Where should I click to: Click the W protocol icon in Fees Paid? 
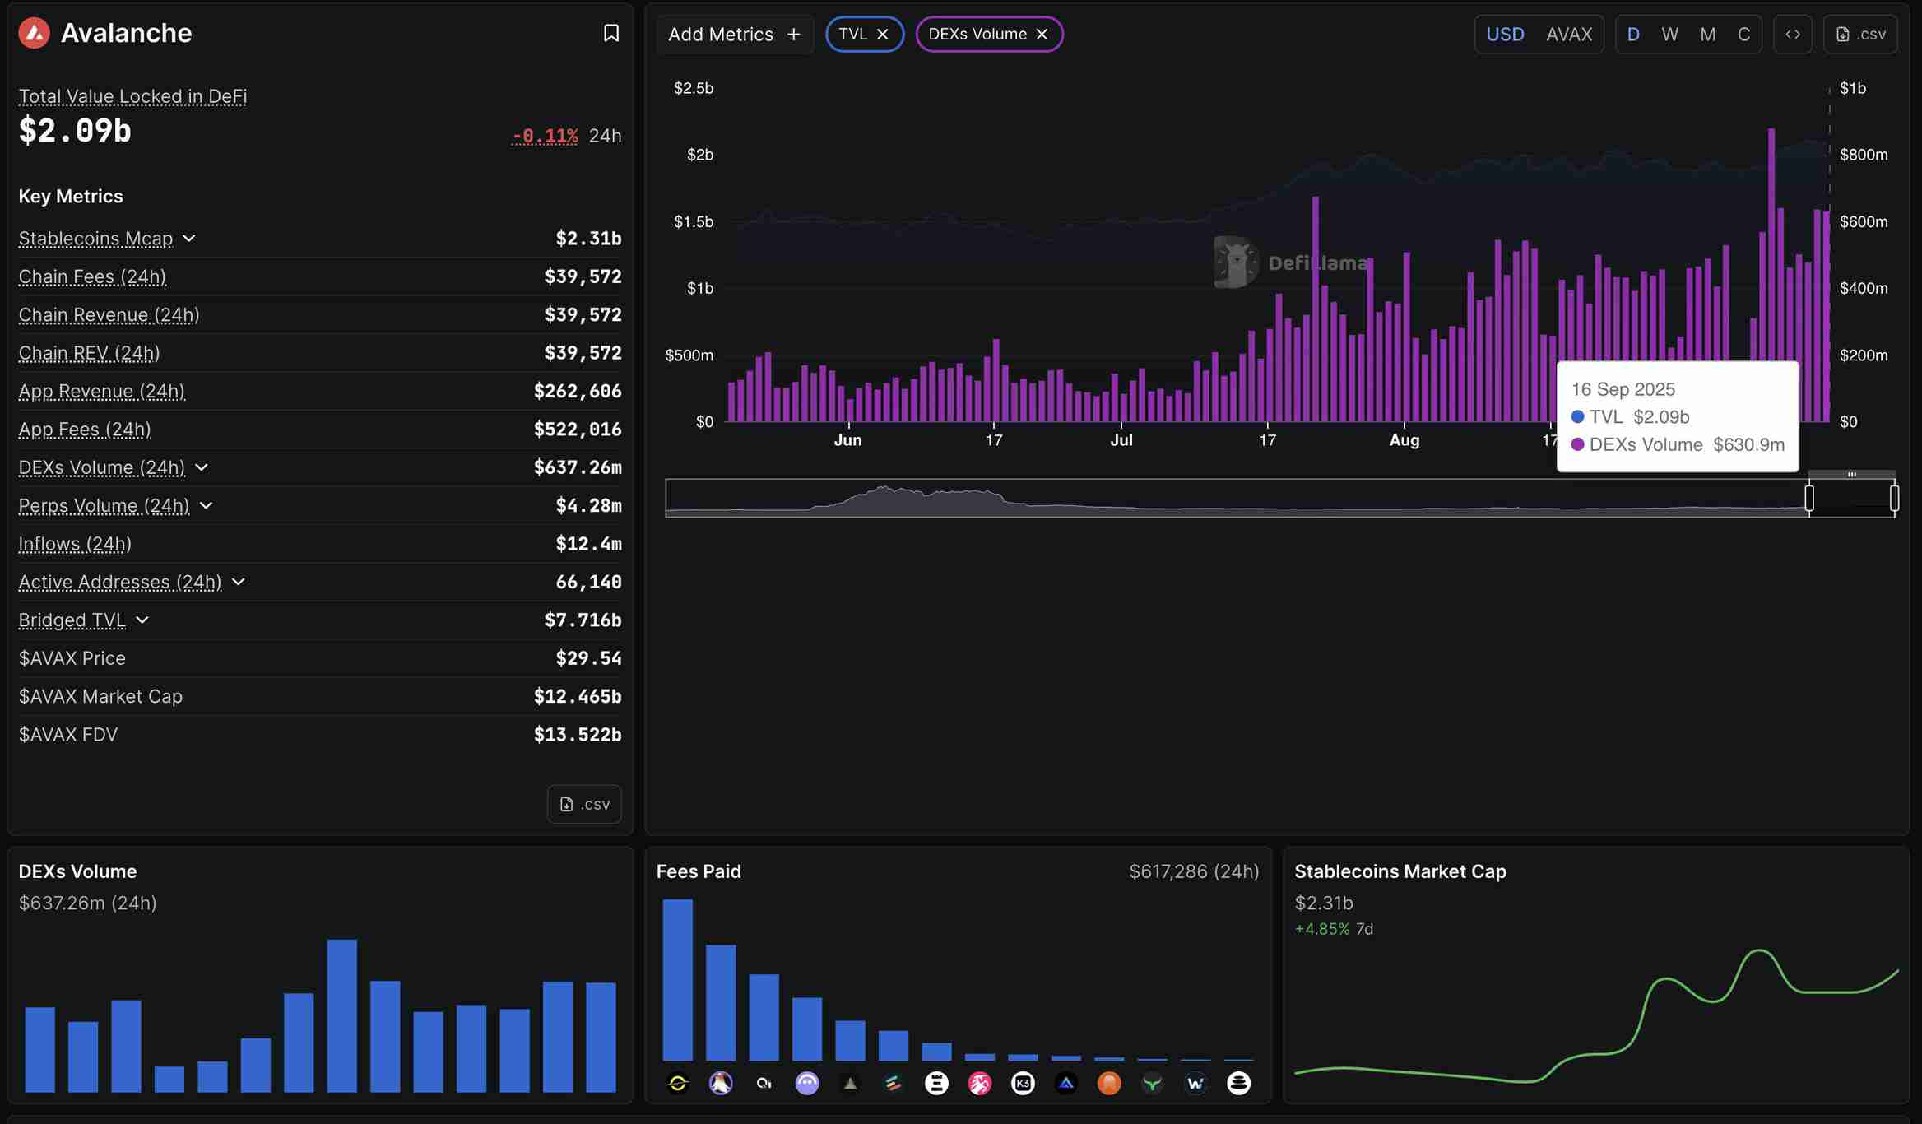tap(1195, 1083)
